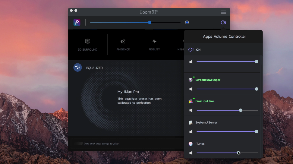Viewport: 293px width, 164px height.
Task: Mute Final Cut Pro speaker icon
Action: pyautogui.click(x=191, y=110)
